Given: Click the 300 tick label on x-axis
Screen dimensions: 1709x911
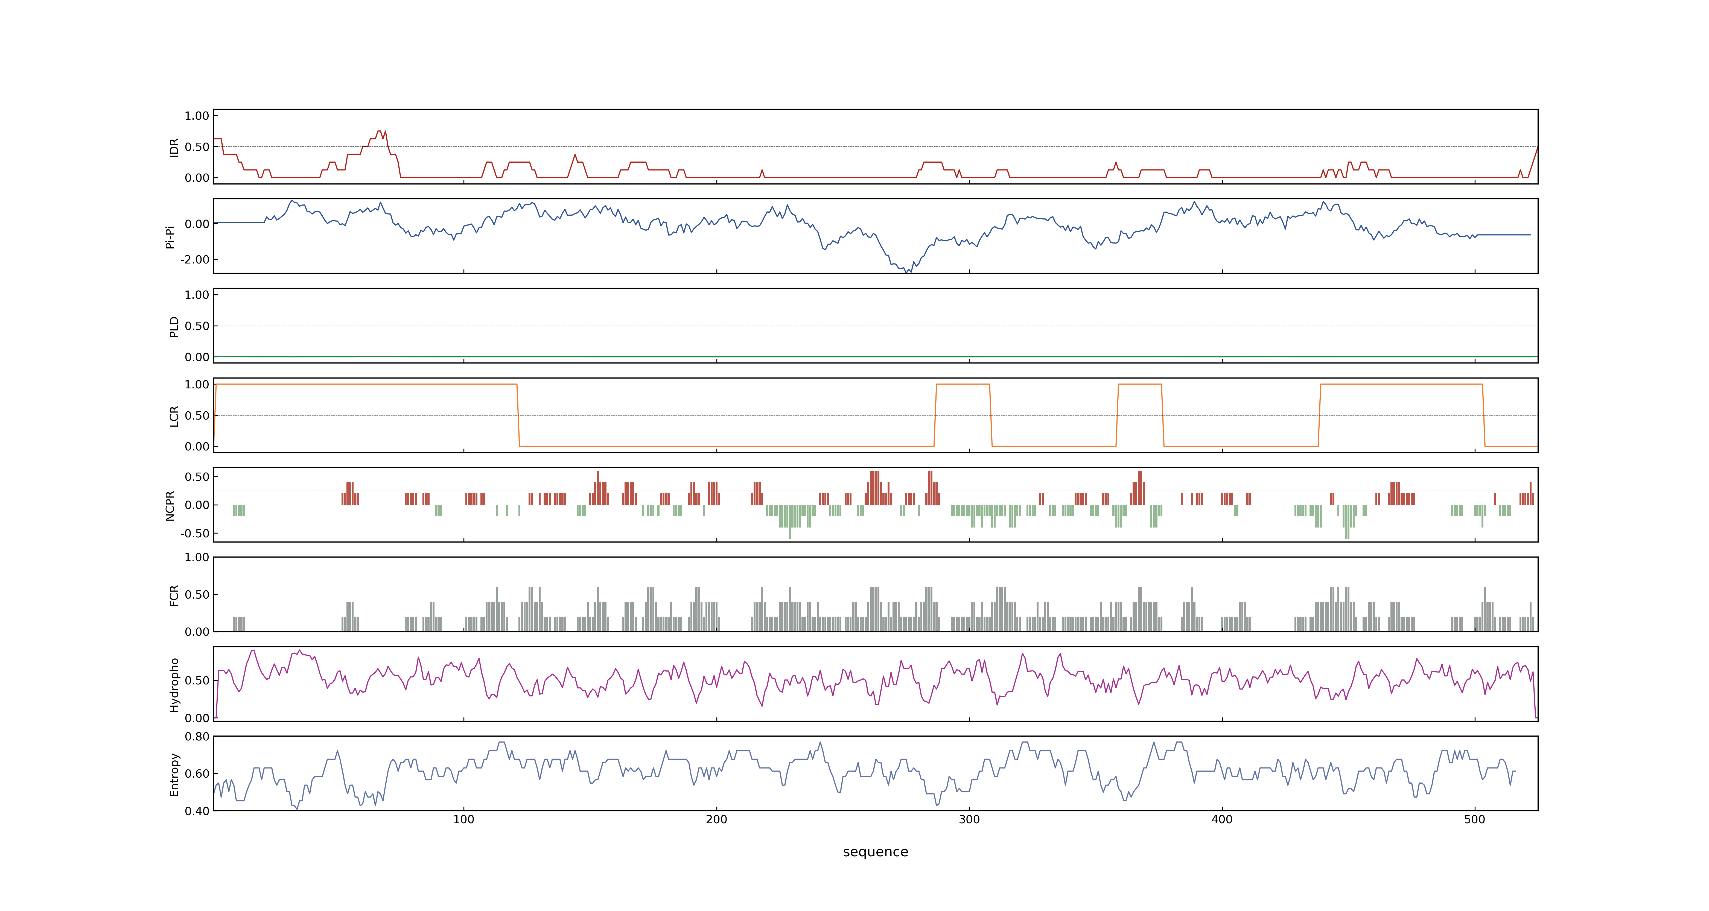Looking at the screenshot, I should 969,819.
